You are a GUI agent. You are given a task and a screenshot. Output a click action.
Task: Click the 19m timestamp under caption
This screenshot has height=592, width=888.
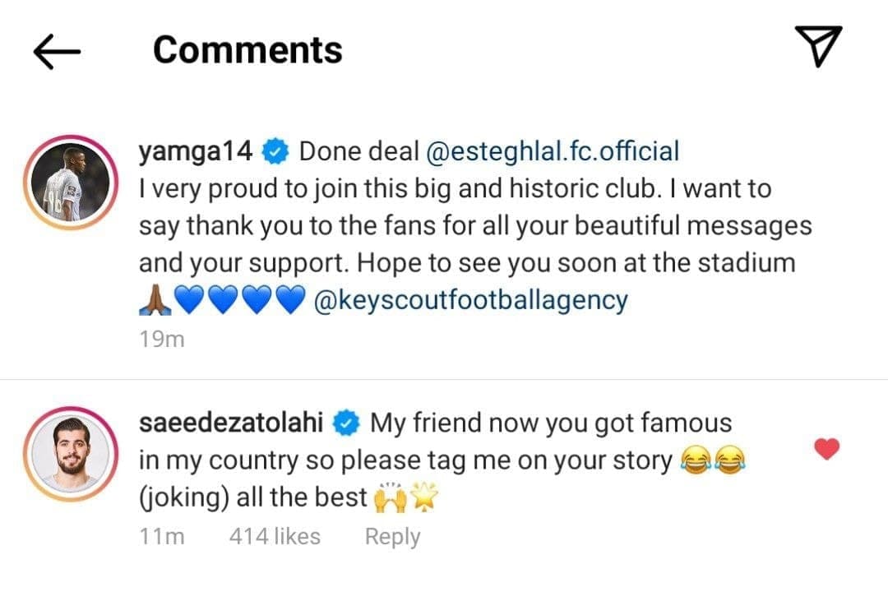pos(161,339)
